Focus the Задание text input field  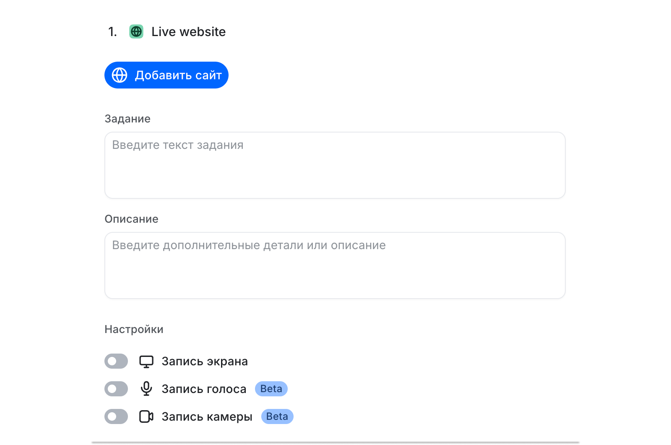[x=335, y=165]
